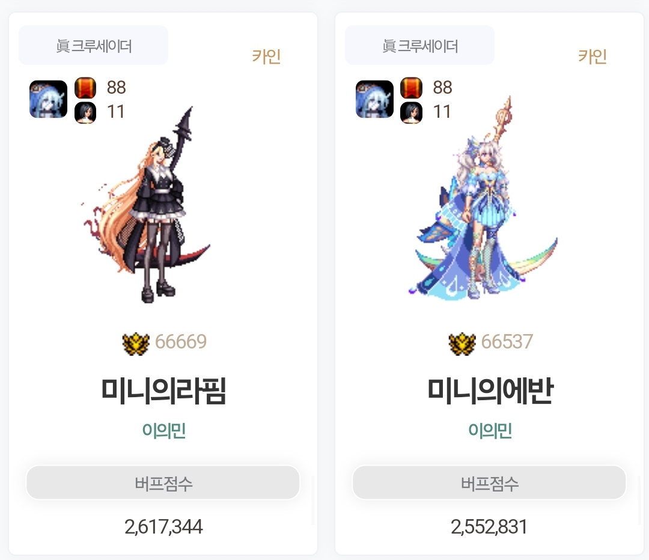
Task: Click the dark-haired avatar icon beside 11 on right card
Action: click(412, 112)
